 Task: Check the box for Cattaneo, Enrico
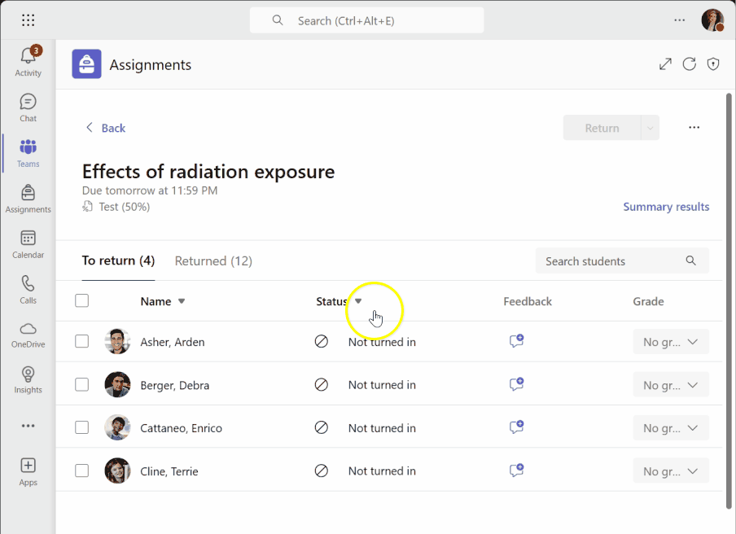tap(81, 427)
